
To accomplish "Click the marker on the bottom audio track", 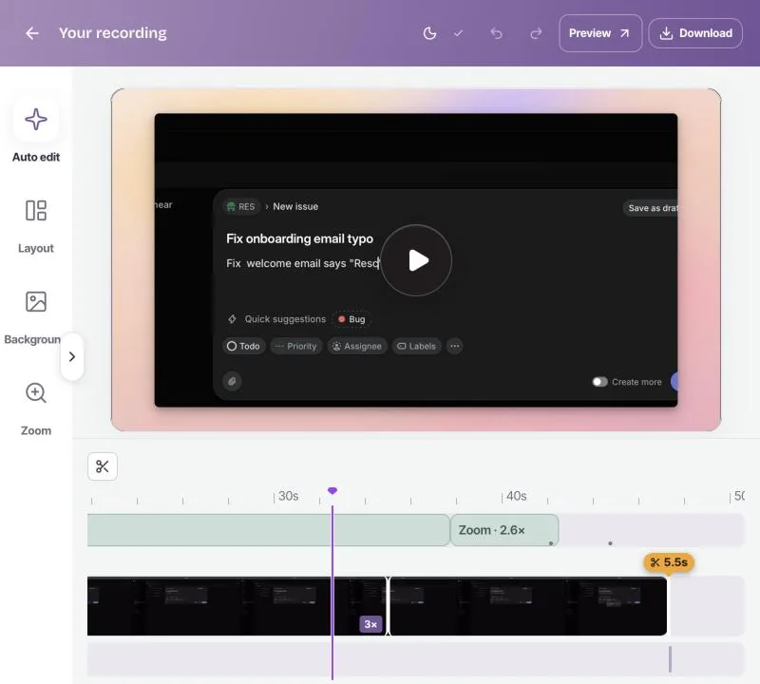I will click(x=671, y=659).
